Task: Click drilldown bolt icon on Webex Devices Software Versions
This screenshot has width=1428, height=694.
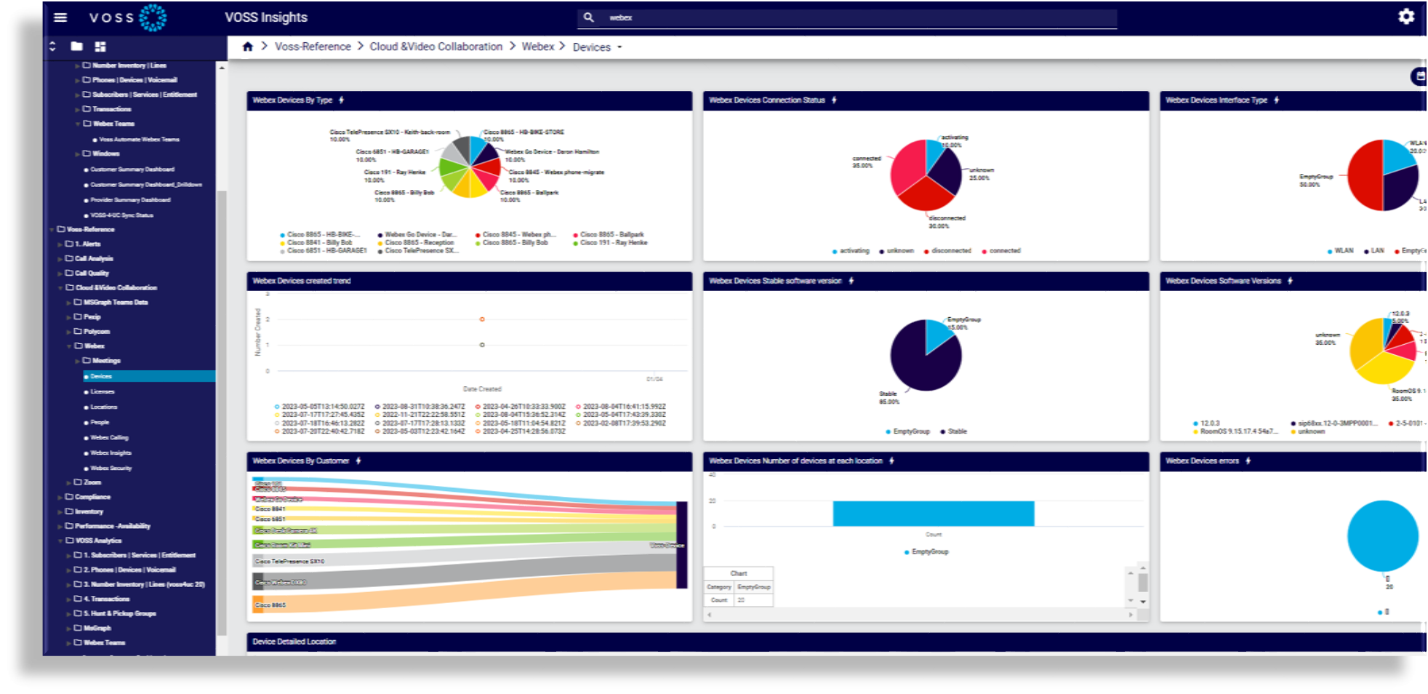Action: click(x=1290, y=281)
